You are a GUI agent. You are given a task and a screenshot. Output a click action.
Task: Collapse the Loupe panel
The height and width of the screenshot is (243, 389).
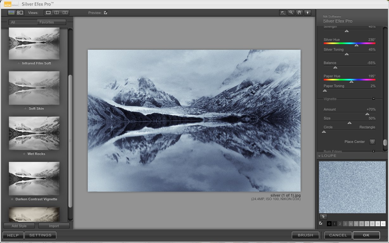(x=320, y=156)
